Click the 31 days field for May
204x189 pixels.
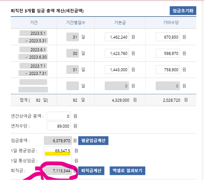pos(73,37)
